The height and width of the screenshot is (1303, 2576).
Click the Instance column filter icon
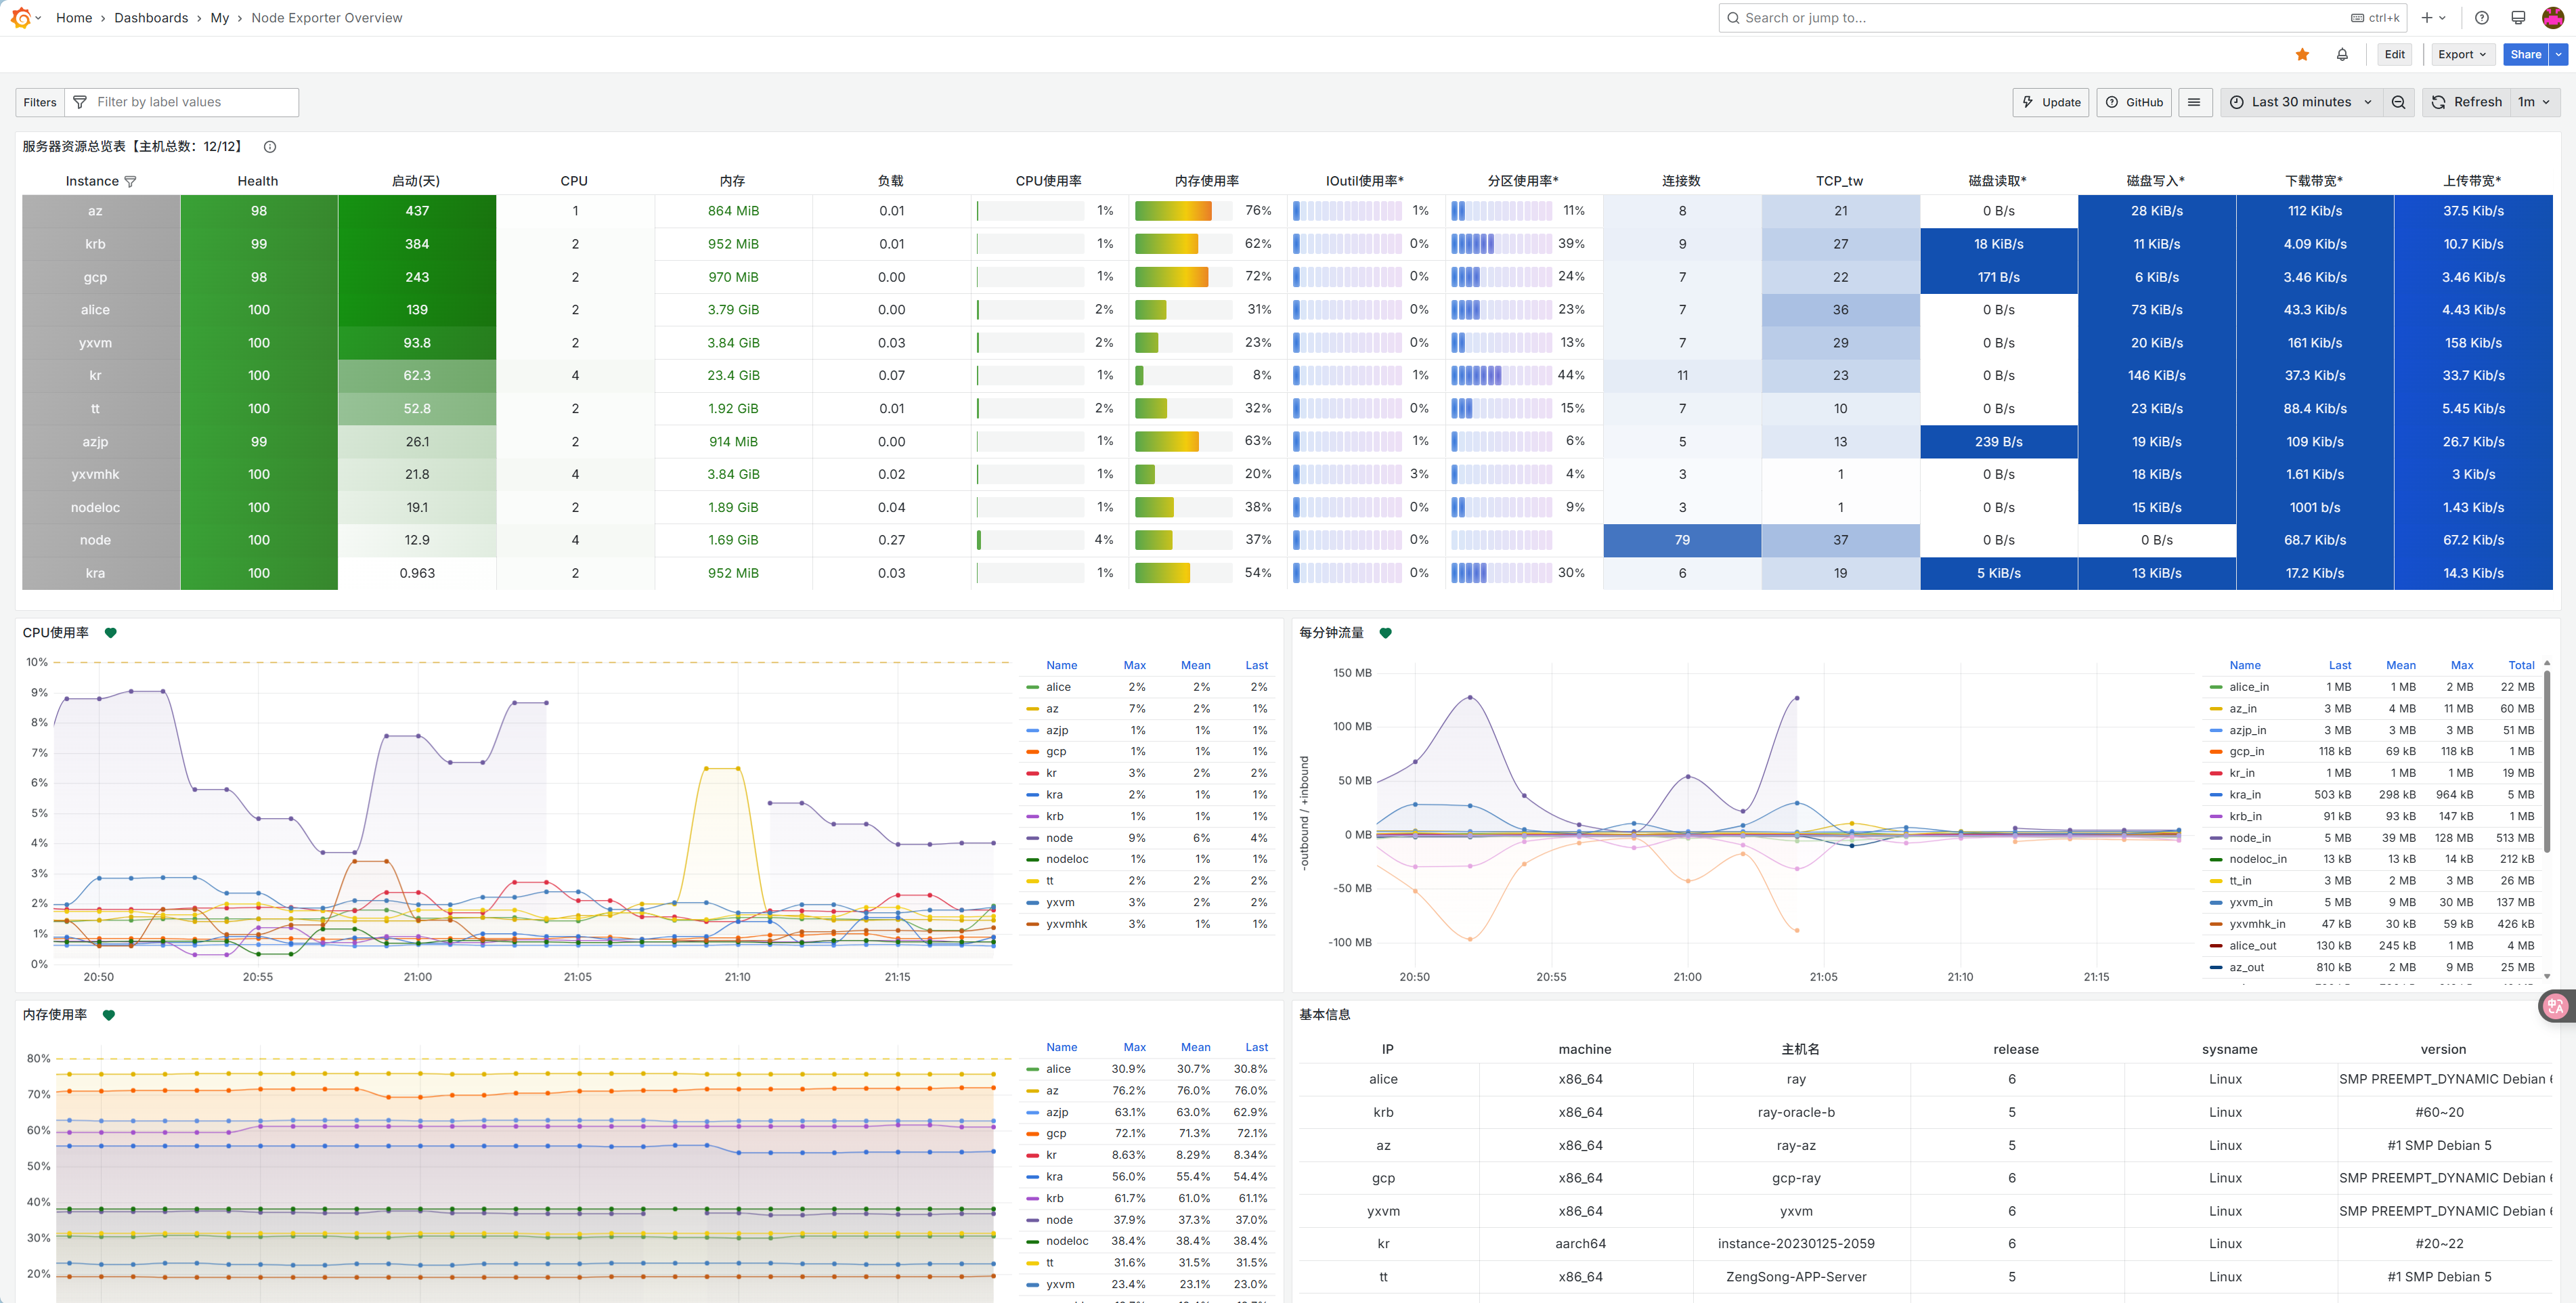(130, 182)
